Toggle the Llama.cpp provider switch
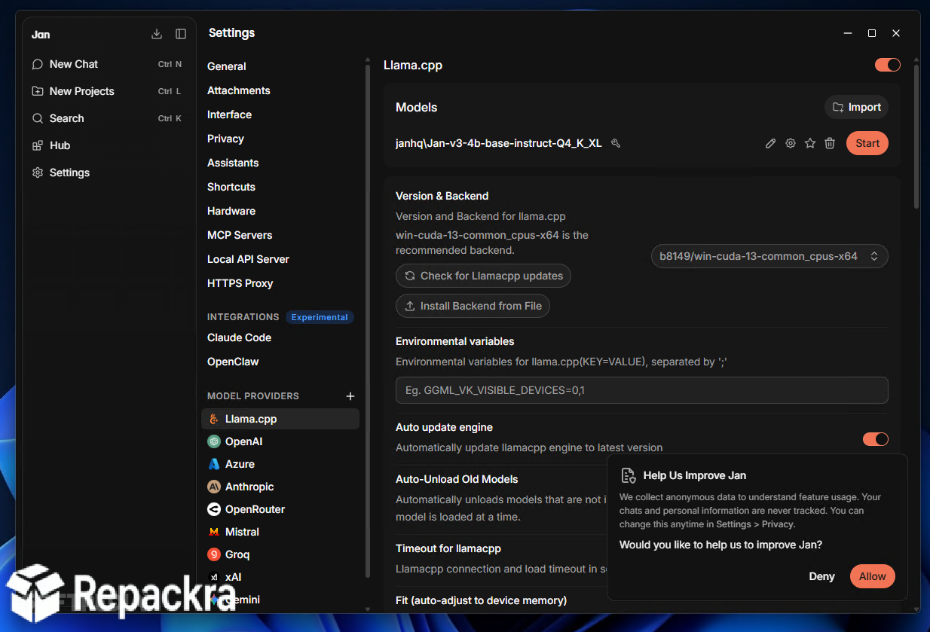The width and height of the screenshot is (930, 632). click(888, 65)
